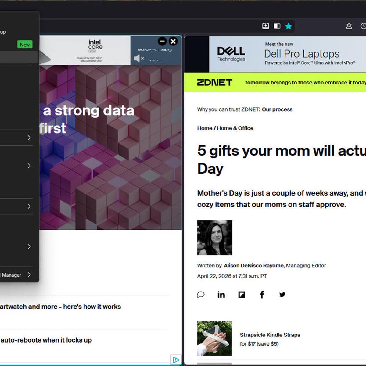The width and height of the screenshot is (366, 366).
Task: Open the Home & Office breadcrumb
Action: click(x=235, y=128)
